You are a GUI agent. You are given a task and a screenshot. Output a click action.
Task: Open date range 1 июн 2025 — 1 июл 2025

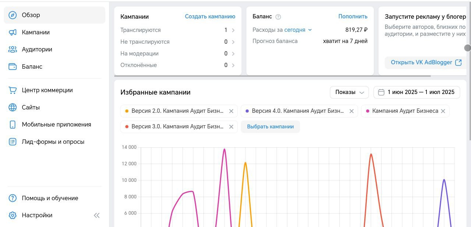point(417,92)
